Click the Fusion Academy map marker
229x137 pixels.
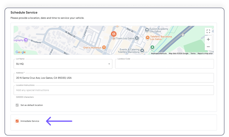147,30
